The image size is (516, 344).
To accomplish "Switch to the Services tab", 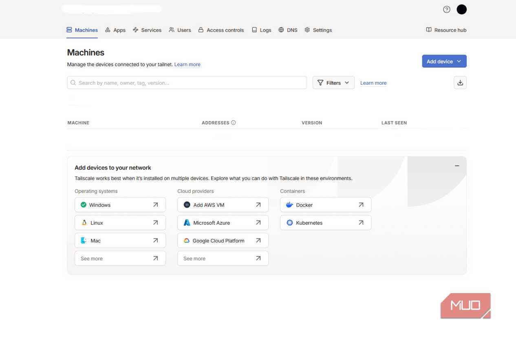I will (x=147, y=30).
